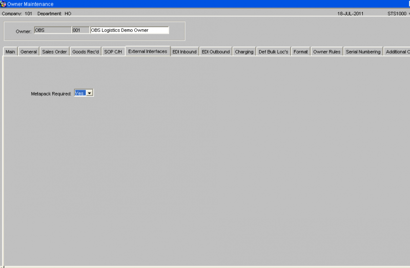Click the Company: 101 text
Viewport: 410px width, 268px height.
click(x=17, y=14)
